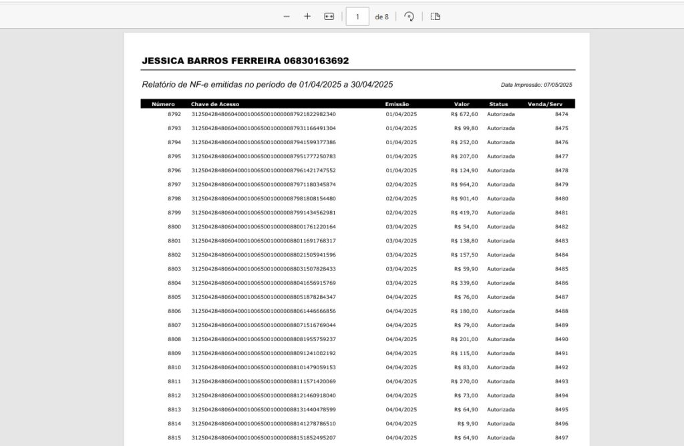Click the 'Autorizada' status for invoice 8805
Screen dimensions: 684x446
coord(501,297)
